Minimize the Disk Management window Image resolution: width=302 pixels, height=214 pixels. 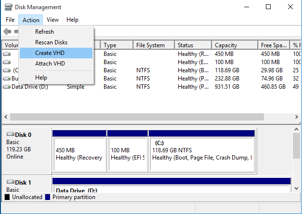tap(247, 7)
